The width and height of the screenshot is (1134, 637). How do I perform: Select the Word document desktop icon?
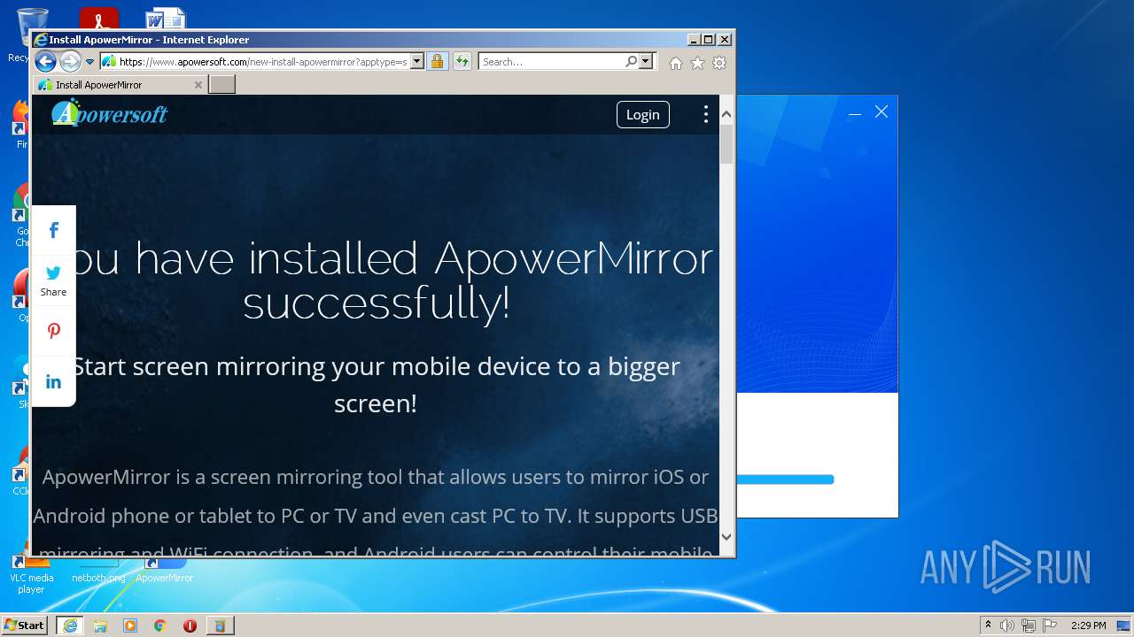(x=166, y=18)
